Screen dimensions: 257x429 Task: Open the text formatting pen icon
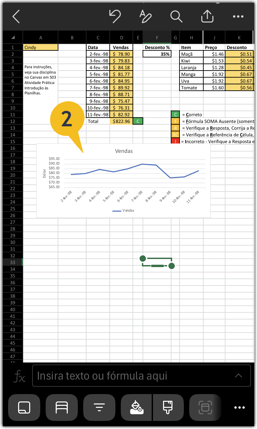tap(145, 16)
